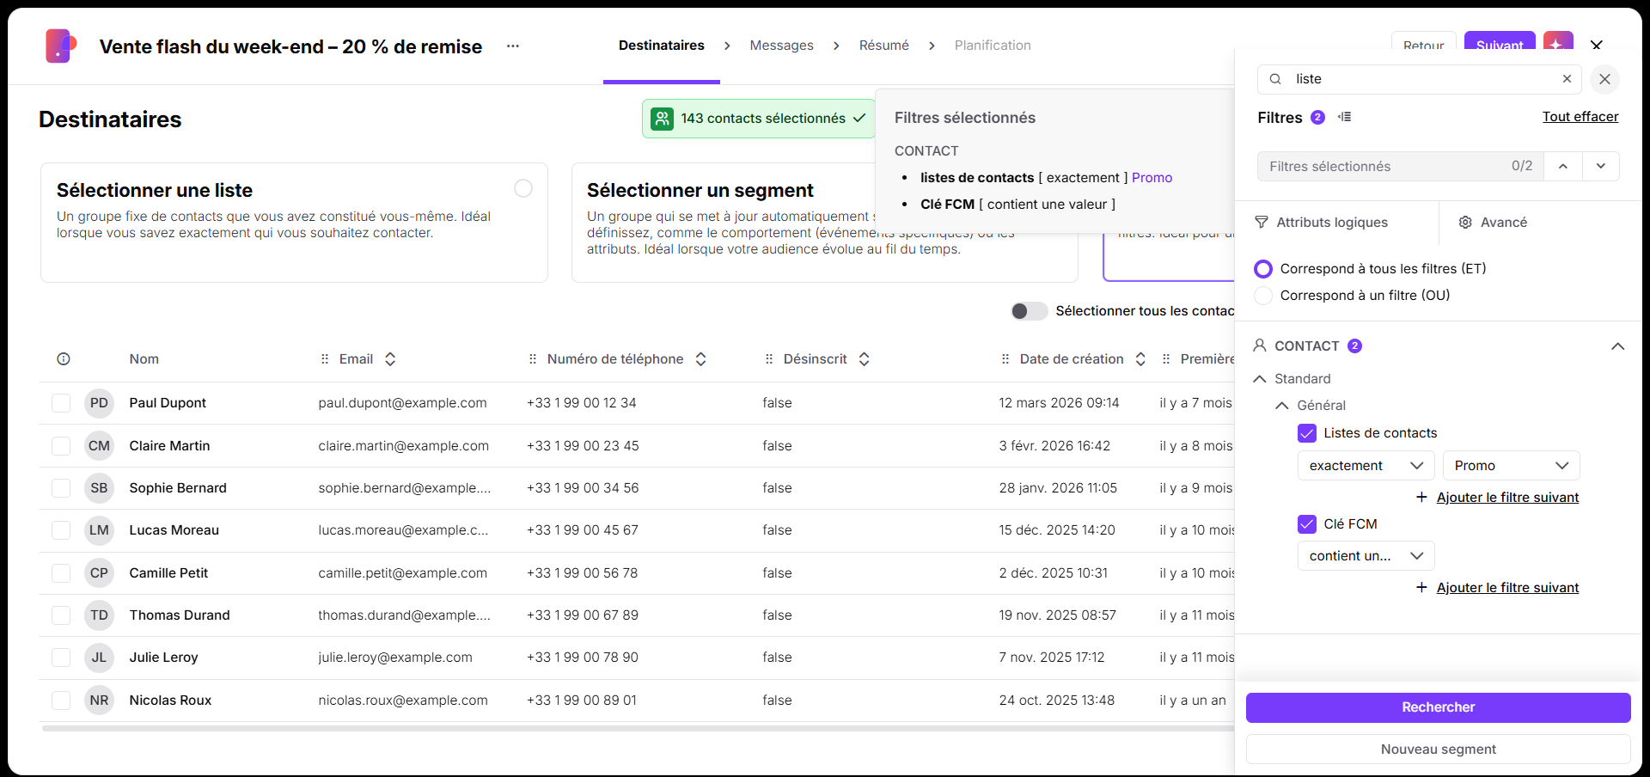Screen dimensions: 1650x777
Task: Sort by Désinscrit column arrows
Action: pos(865,359)
